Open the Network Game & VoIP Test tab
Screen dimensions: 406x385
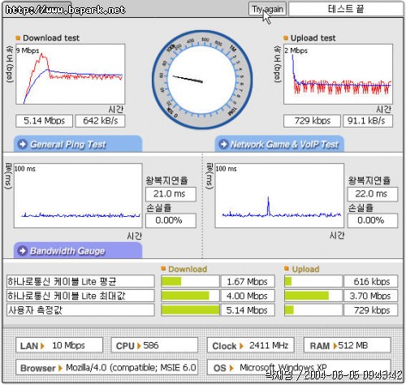tap(279, 144)
